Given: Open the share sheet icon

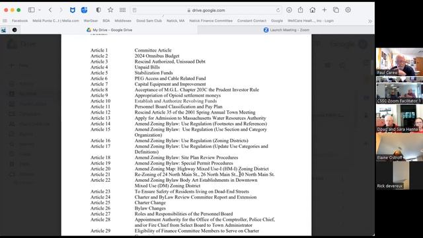Looking at the screenshot, I should pyautogui.click(x=301, y=10).
